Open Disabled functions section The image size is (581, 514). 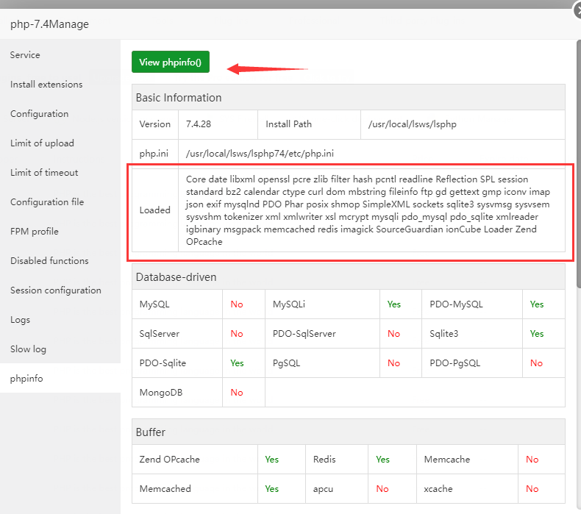click(x=49, y=261)
